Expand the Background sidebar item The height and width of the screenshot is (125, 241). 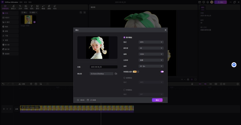(10, 40)
